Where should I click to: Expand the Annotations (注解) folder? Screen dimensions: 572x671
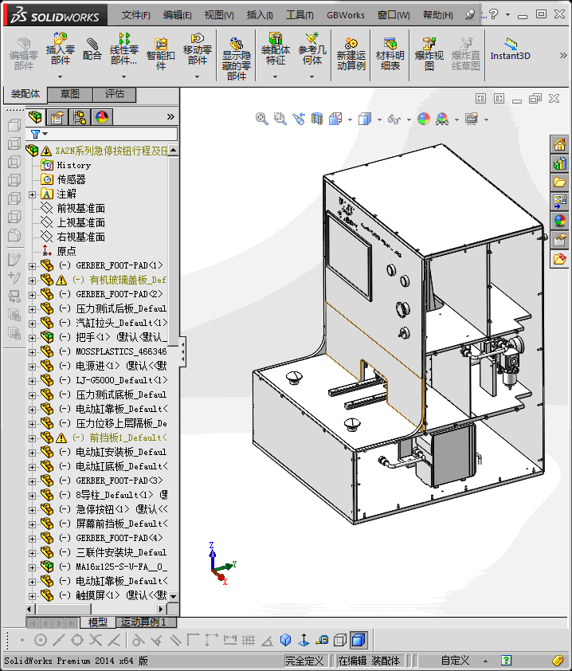[x=32, y=194]
